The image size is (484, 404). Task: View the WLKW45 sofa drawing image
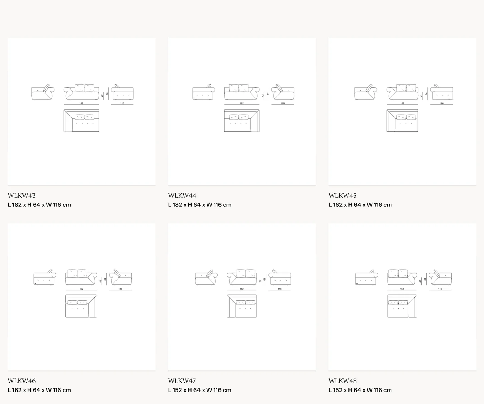tap(402, 111)
